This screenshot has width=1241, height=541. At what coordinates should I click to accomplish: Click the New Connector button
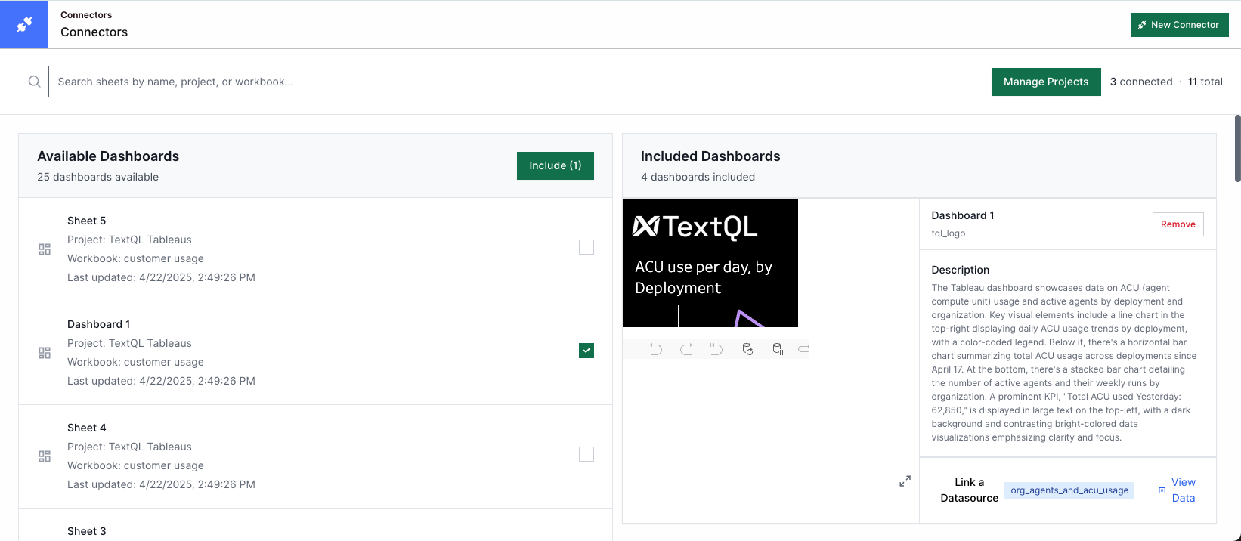(x=1179, y=25)
